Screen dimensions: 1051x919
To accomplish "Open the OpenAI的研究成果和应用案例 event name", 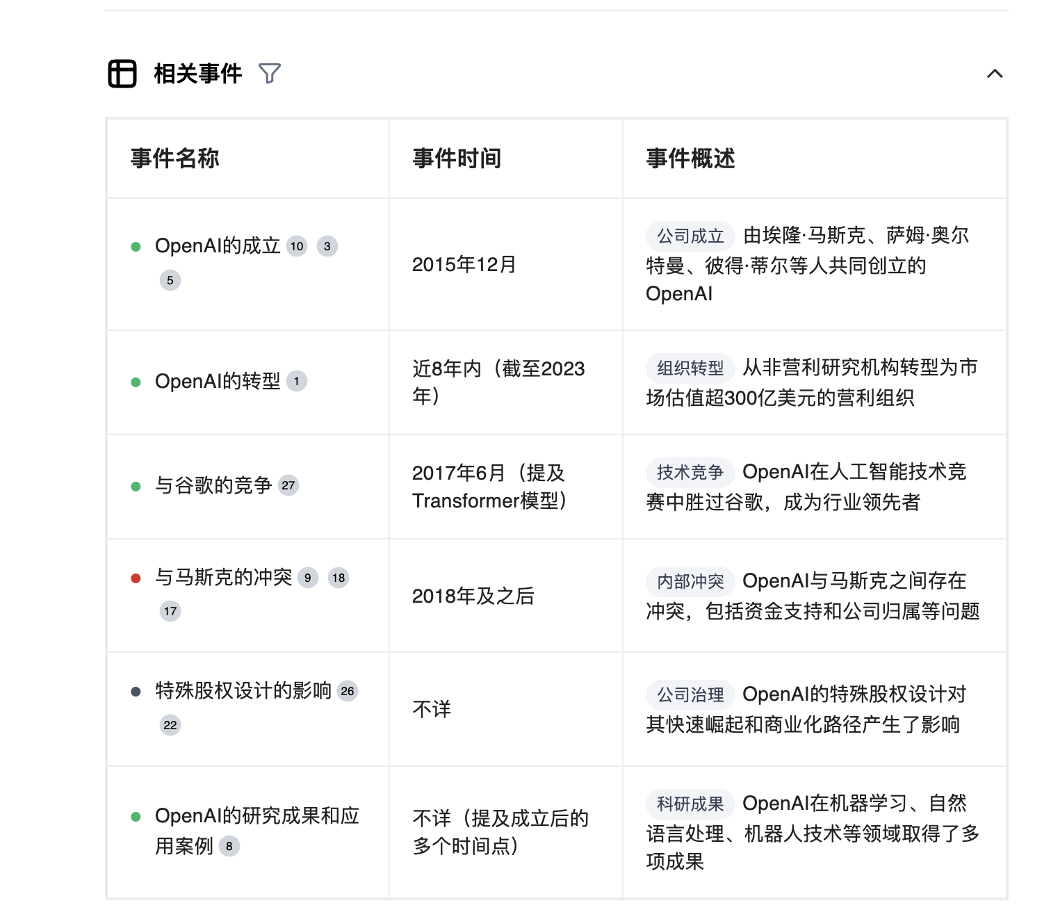I will tap(257, 831).
